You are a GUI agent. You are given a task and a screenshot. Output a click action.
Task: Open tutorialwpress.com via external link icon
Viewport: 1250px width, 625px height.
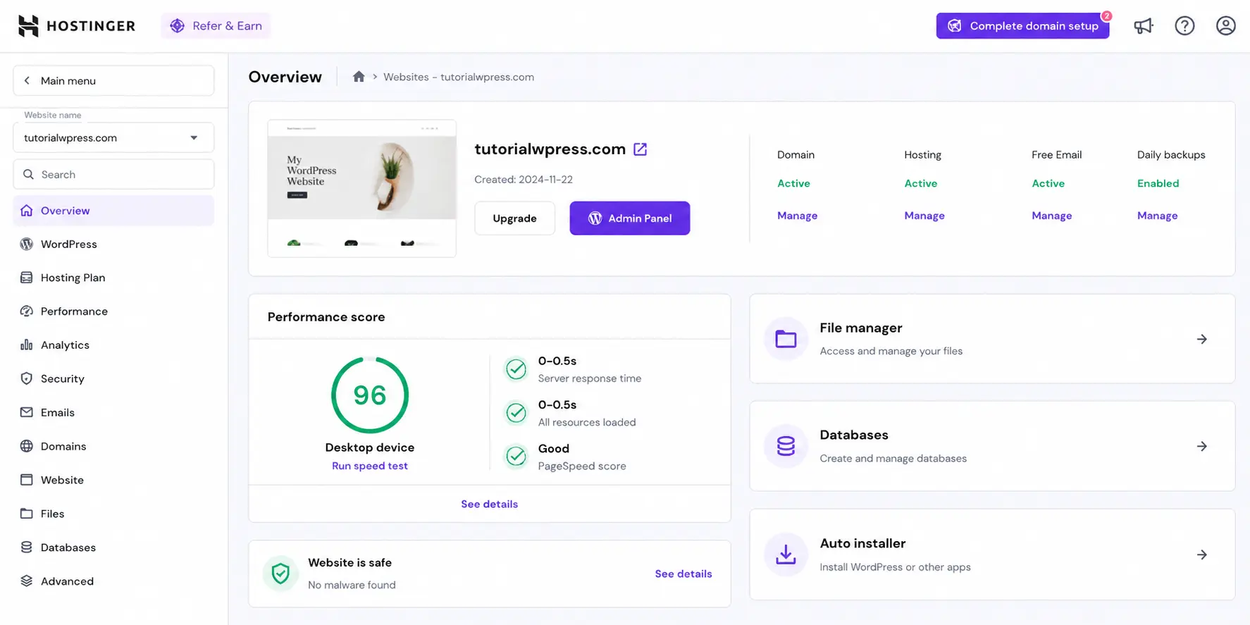[640, 149]
